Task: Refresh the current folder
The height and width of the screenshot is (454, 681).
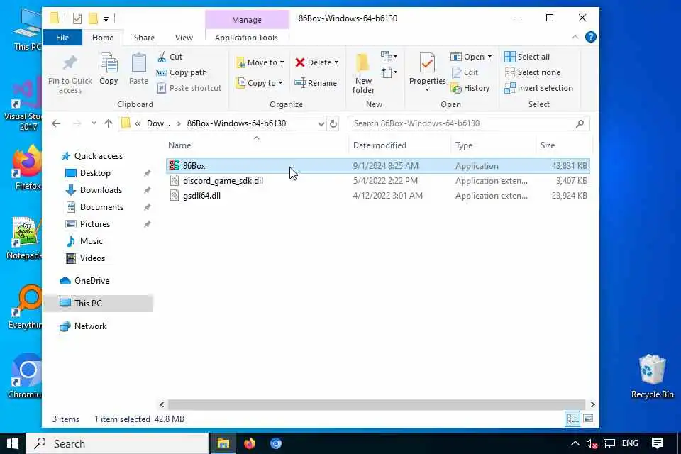Action: pyautogui.click(x=333, y=123)
